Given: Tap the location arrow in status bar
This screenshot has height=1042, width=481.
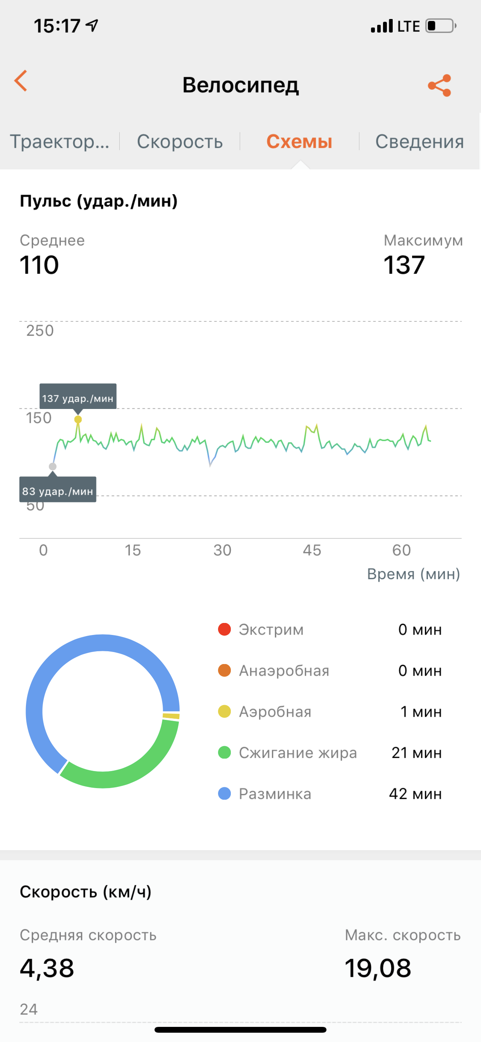Looking at the screenshot, I should (93, 26).
